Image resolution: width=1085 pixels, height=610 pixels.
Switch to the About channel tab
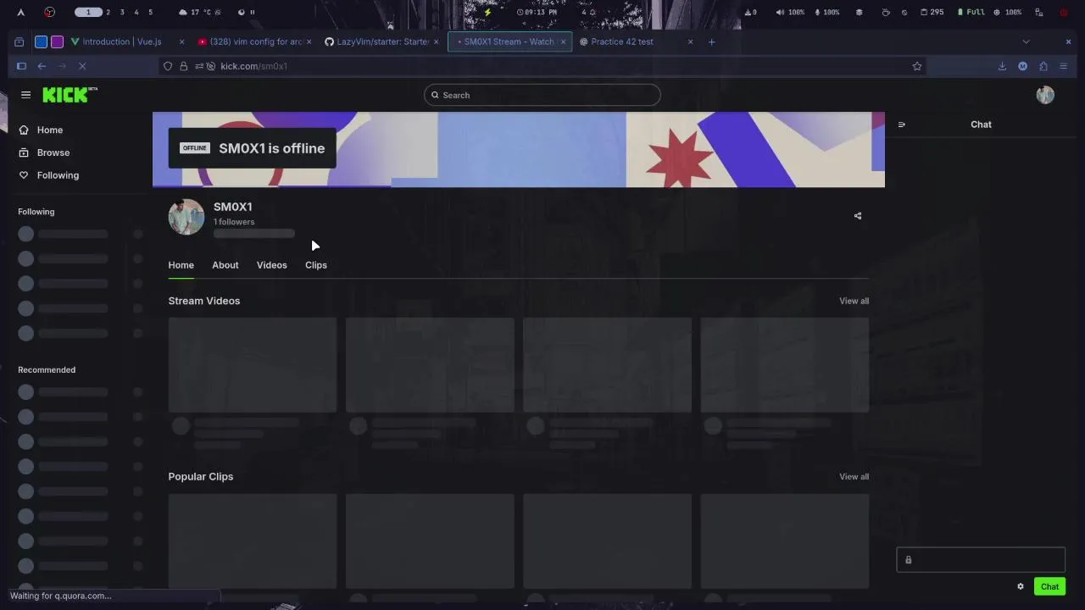coord(225,265)
